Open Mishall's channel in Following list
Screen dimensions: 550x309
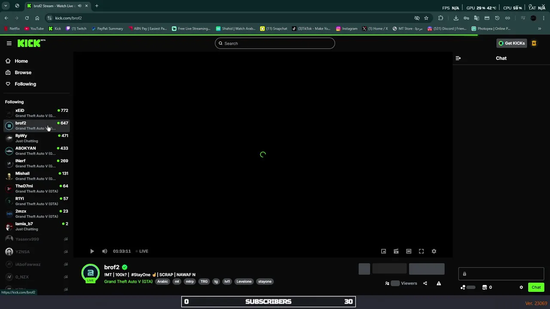[x=37, y=176]
